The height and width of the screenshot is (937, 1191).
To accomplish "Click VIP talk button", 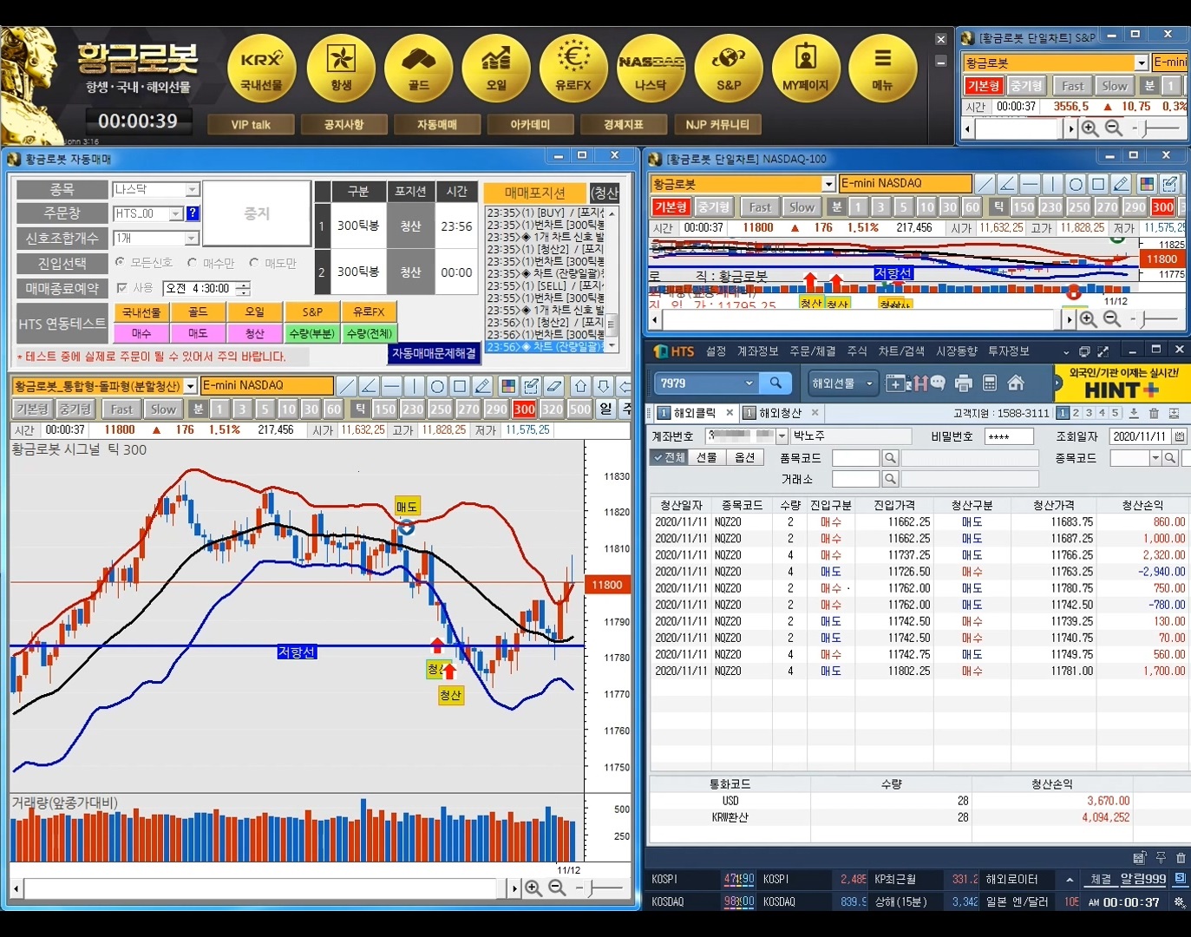I will [251, 125].
